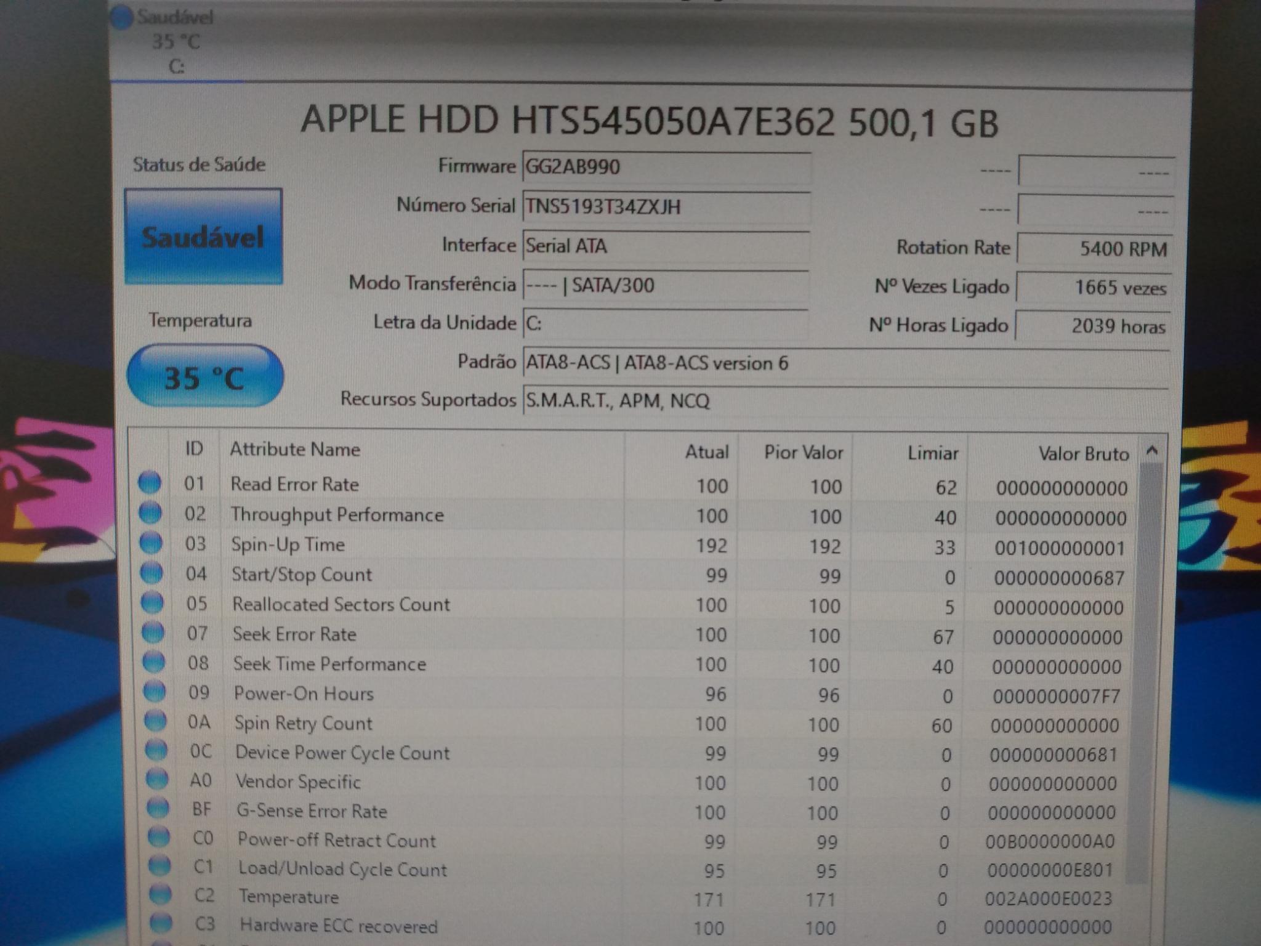Screen dimensions: 1261x946
Task: Select the Spin Retry Count attribute name
Action: tap(303, 724)
